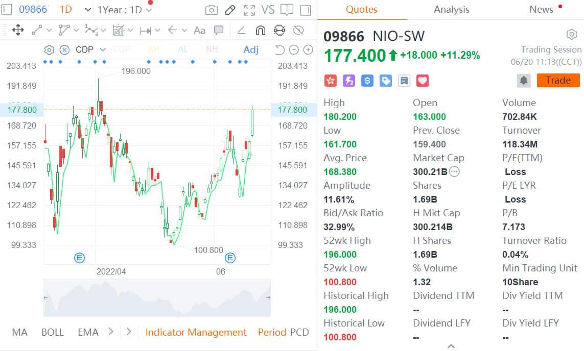Open the drawing pencil tool

pos(230,9)
